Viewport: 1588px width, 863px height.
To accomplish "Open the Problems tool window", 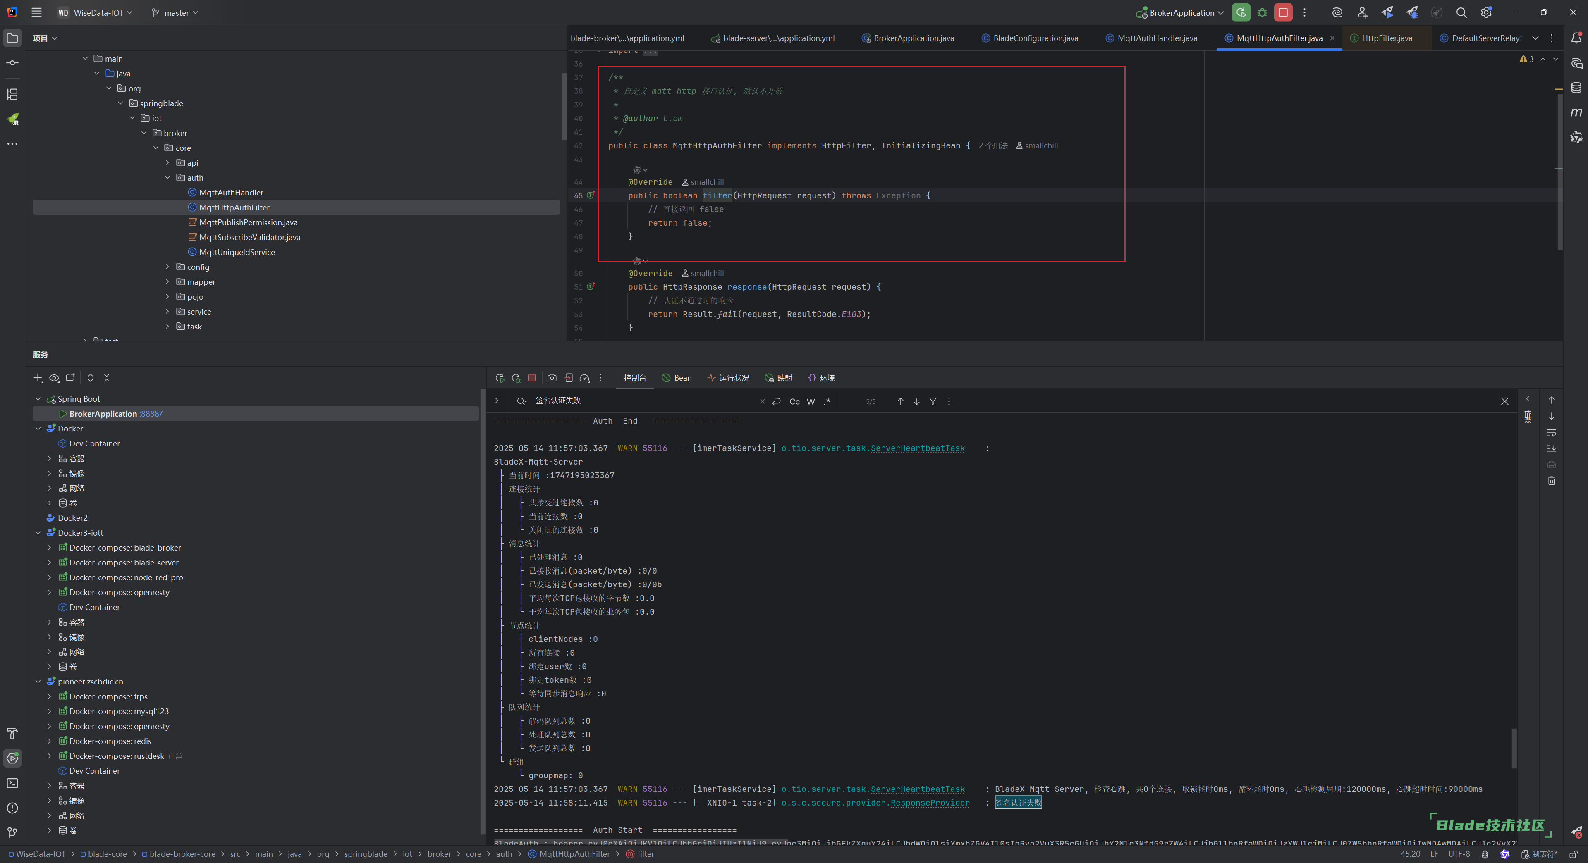I will 12,808.
